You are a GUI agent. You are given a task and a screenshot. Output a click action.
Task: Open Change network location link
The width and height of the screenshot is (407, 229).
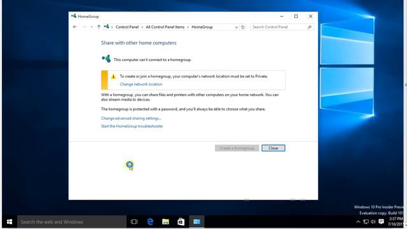click(141, 85)
